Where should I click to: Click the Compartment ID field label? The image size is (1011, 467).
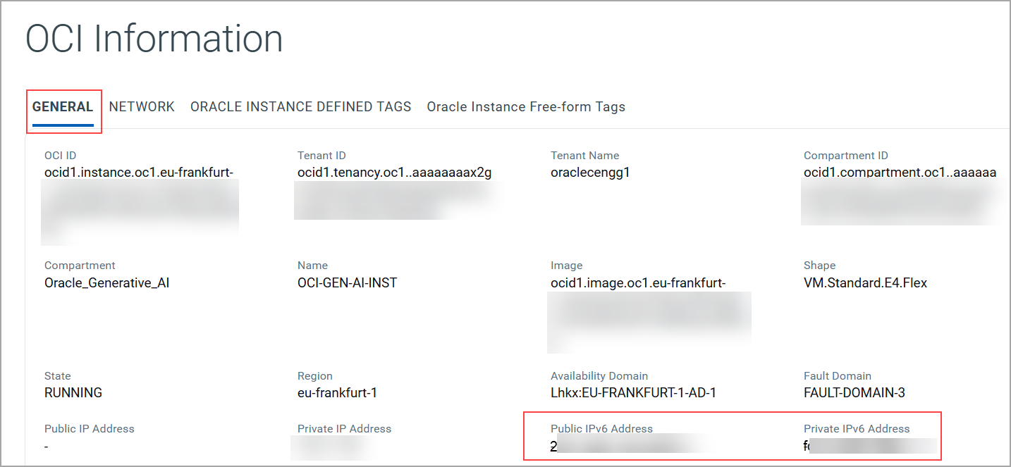click(846, 156)
